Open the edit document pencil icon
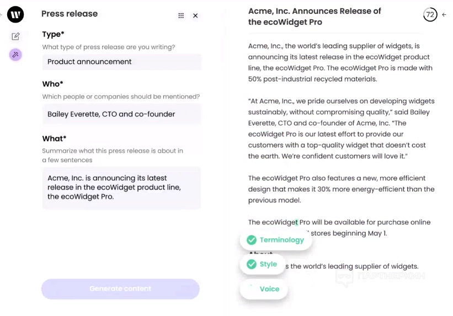 [15, 36]
